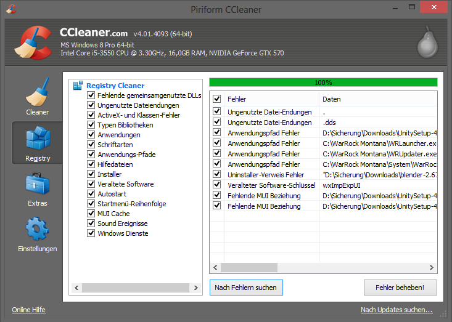Select the C:\WarRock Montana\System path cell
The width and height of the screenshot is (452, 322).
(378, 164)
